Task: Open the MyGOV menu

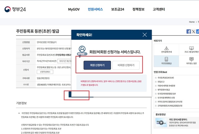Action: click(x=74, y=9)
